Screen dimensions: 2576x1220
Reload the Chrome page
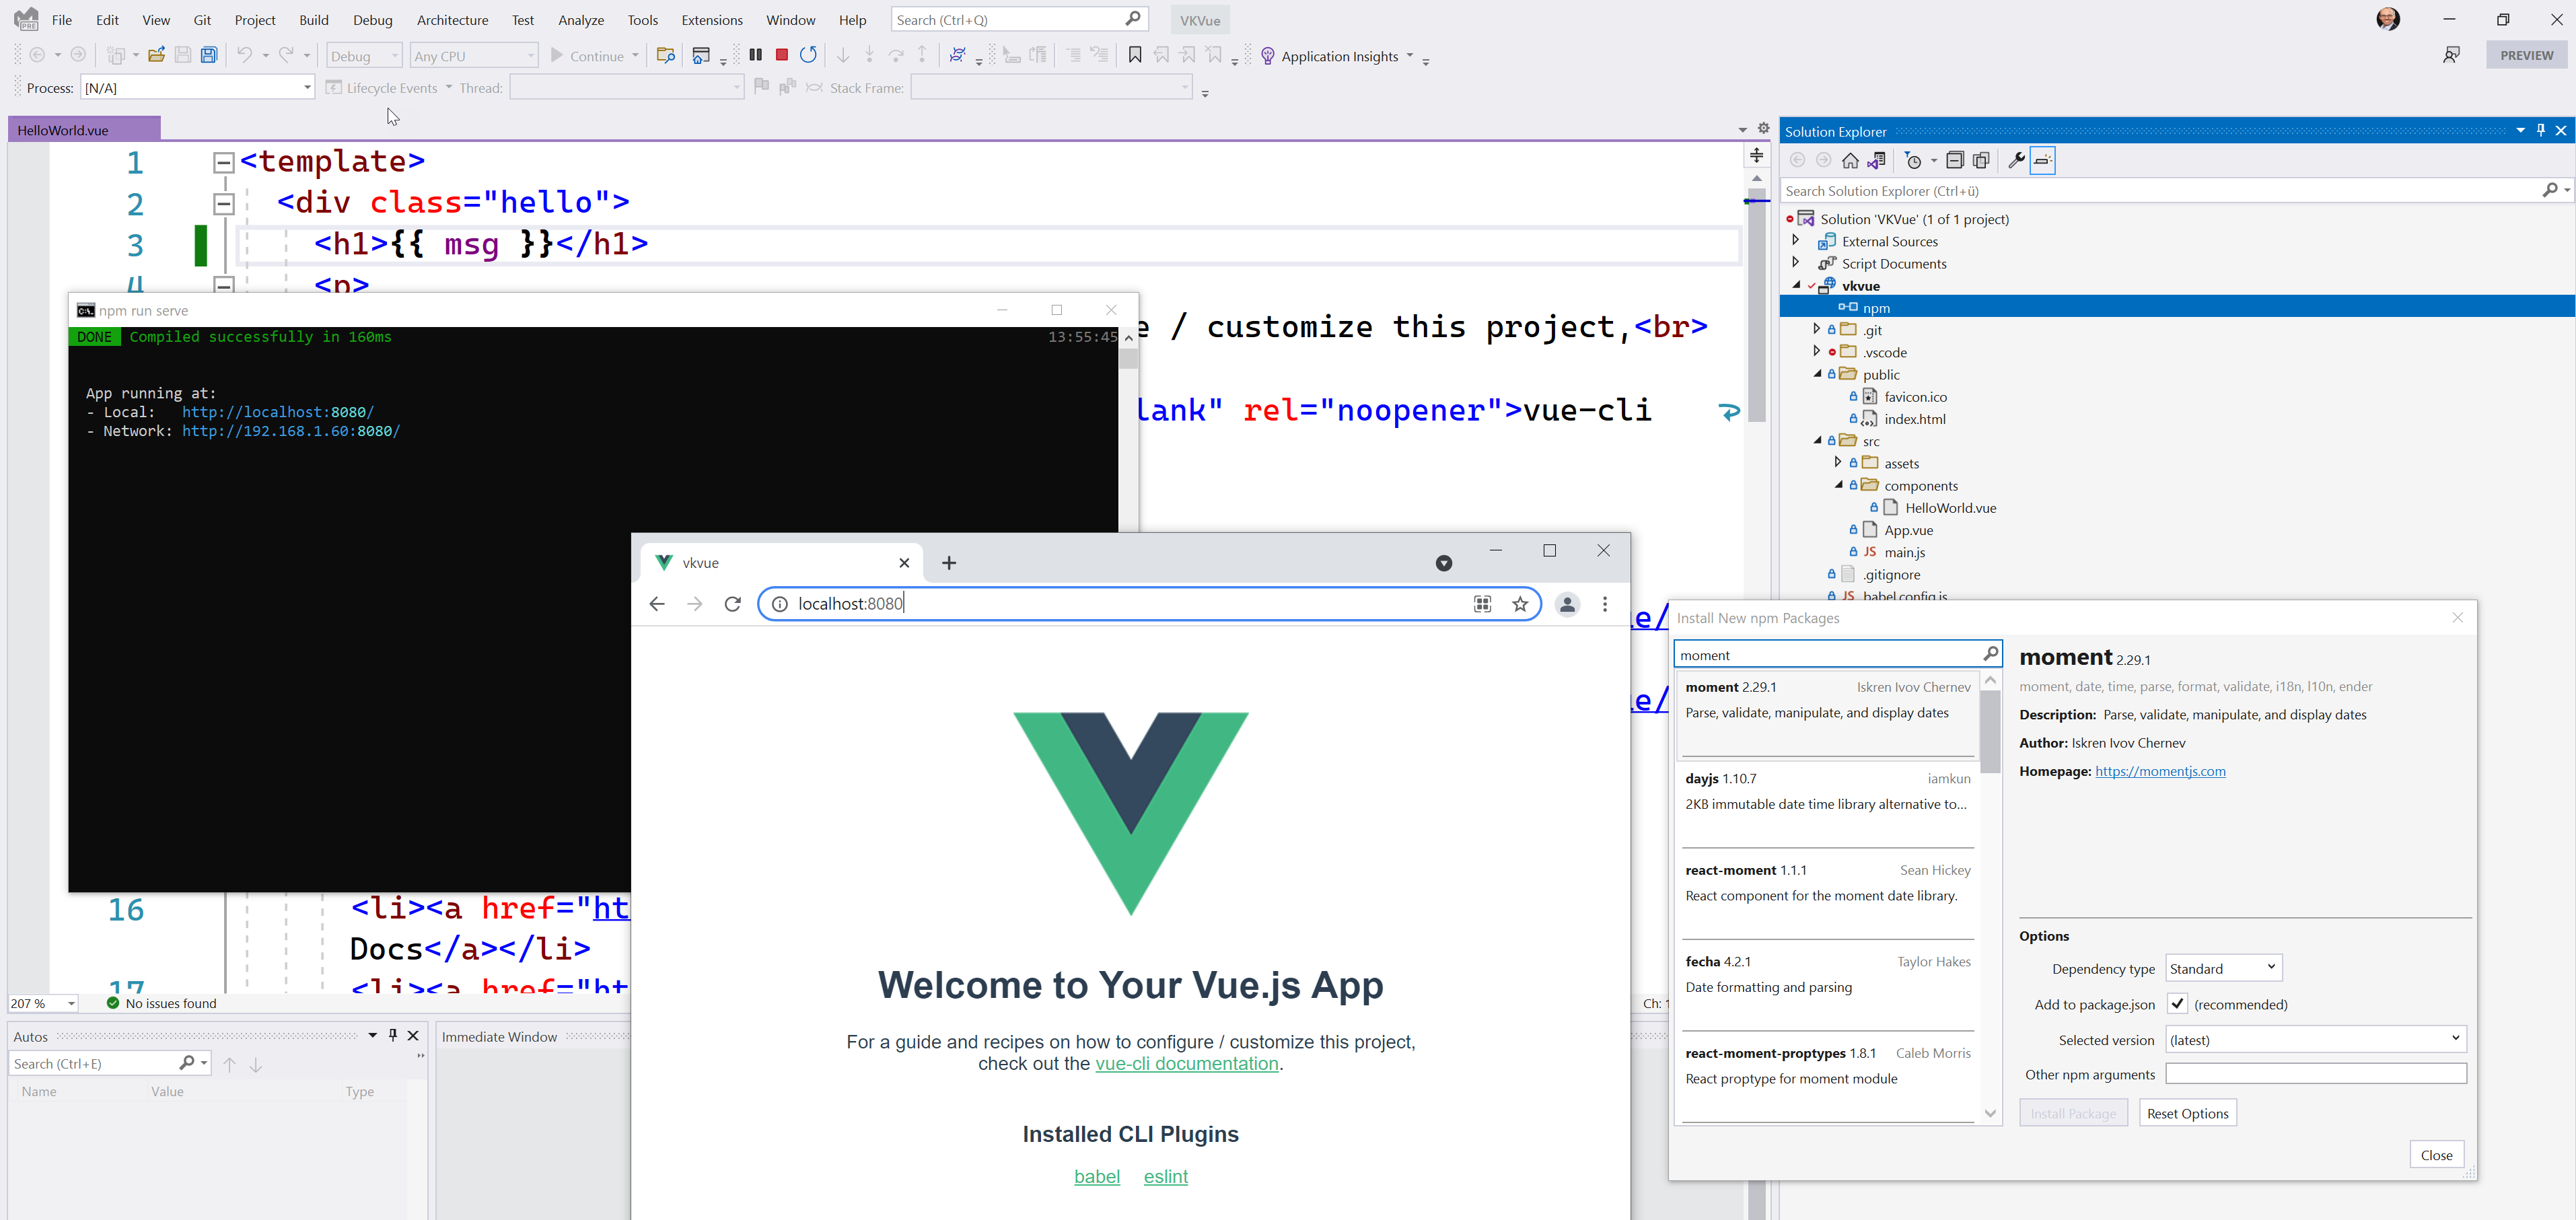point(732,604)
